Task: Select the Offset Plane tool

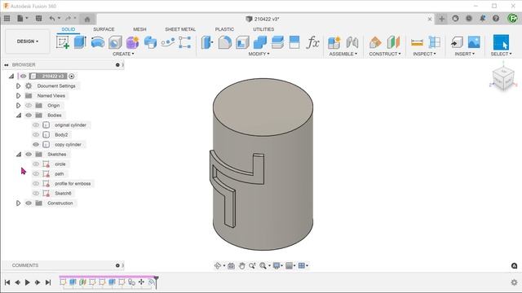Action: (375, 42)
